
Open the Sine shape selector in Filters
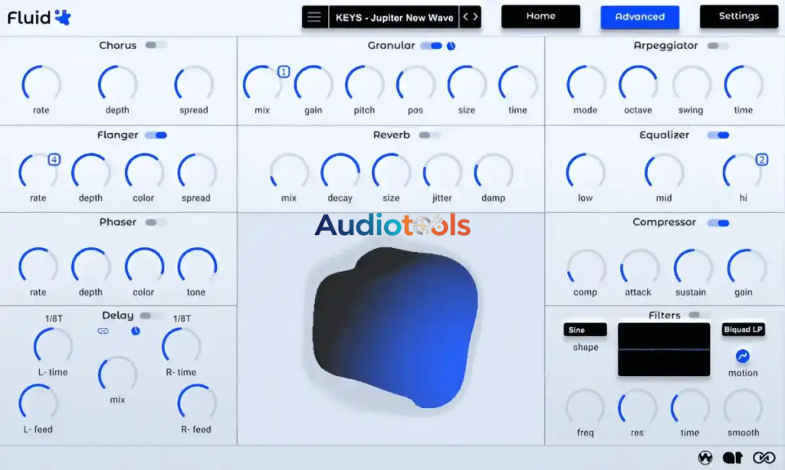tap(585, 329)
